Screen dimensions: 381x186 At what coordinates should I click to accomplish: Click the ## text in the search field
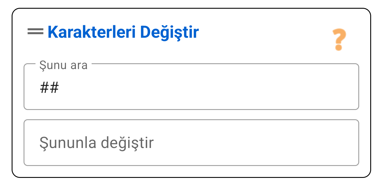pyautogui.click(x=49, y=86)
